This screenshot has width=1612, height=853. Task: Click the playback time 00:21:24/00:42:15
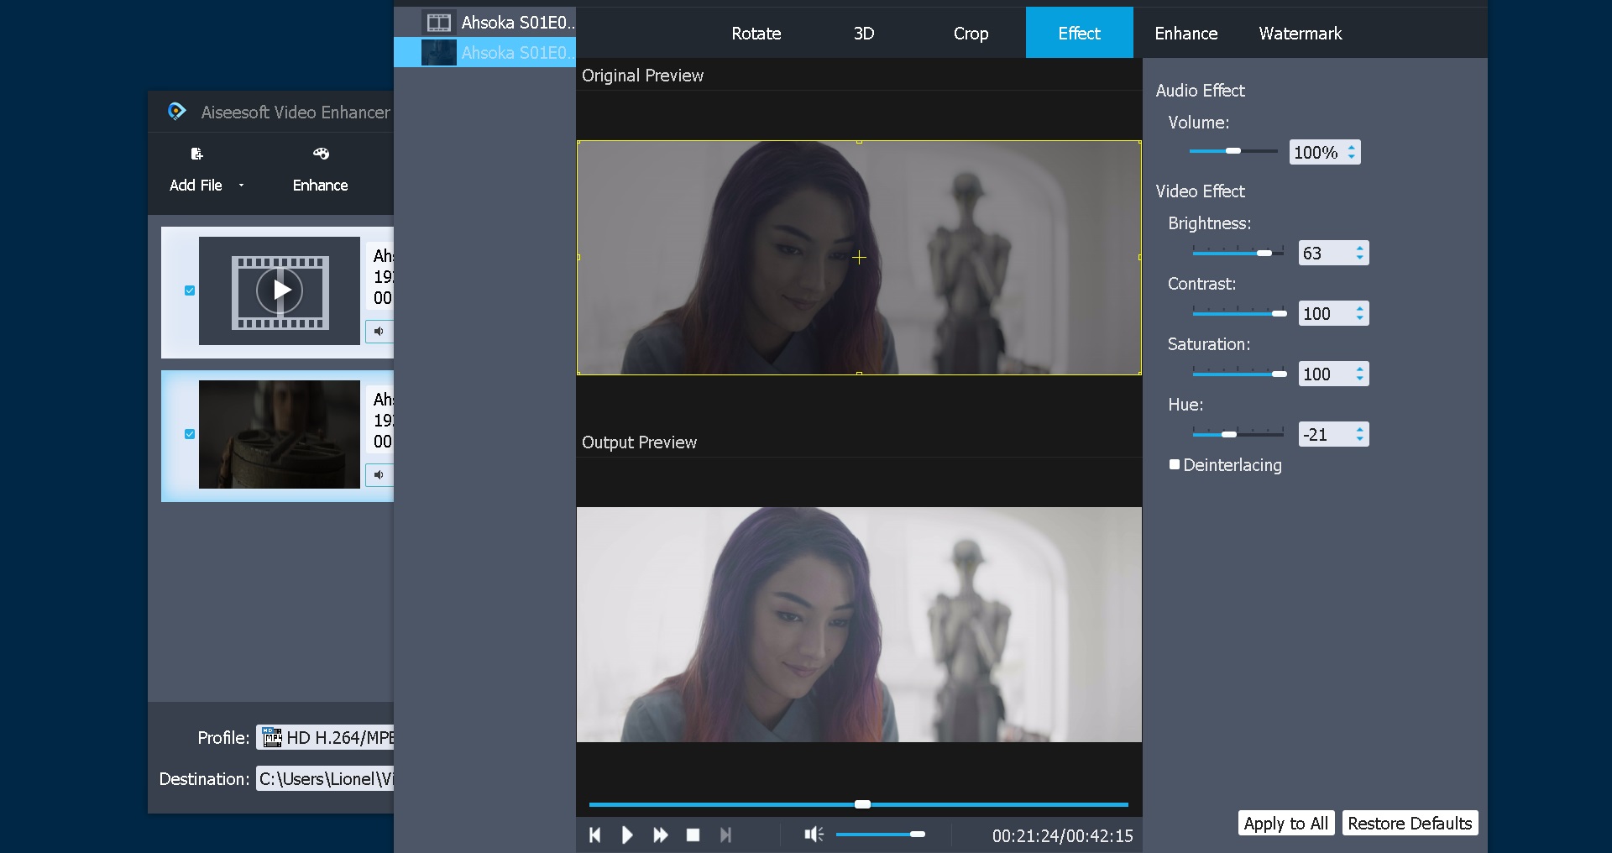coord(1062,835)
